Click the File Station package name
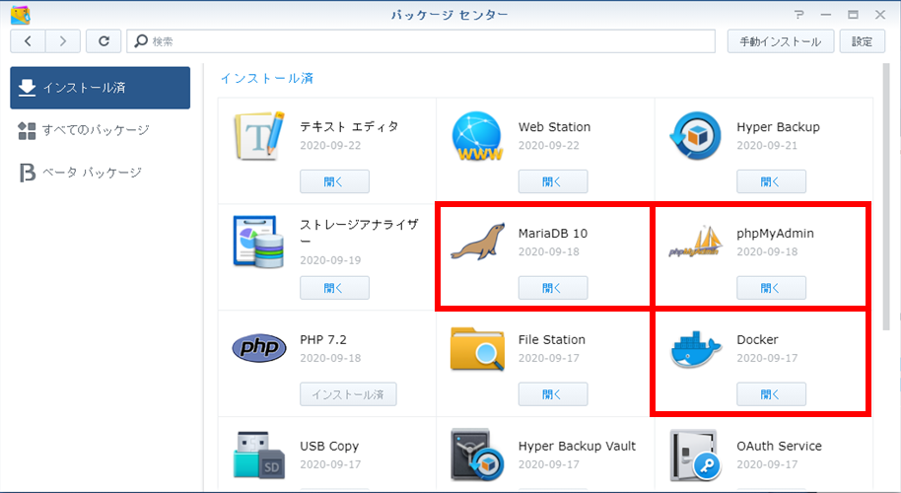901x493 pixels. [552, 339]
